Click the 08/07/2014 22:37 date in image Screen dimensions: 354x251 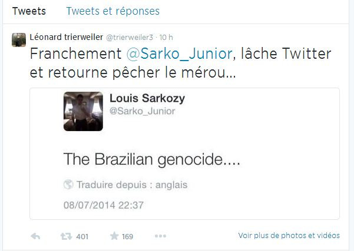click(x=104, y=205)
